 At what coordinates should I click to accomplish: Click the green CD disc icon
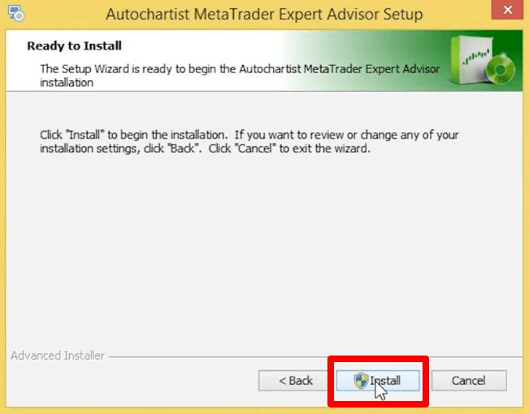(501, 70)
